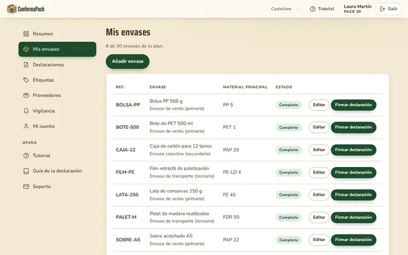Click the Etiquetas tag icon
This screenshot has height=255, width=408.
click(26, 80)
